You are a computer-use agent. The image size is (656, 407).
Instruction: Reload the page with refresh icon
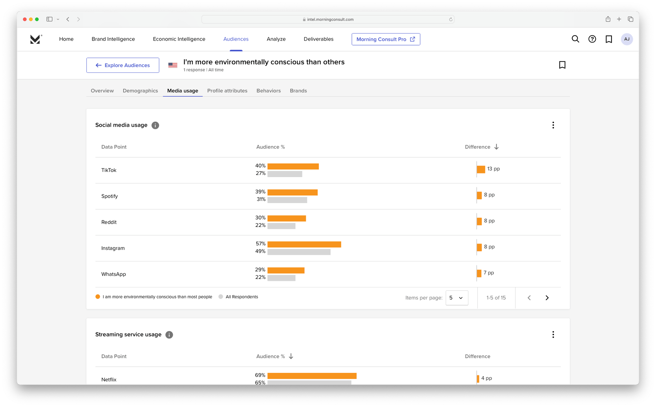451,19
